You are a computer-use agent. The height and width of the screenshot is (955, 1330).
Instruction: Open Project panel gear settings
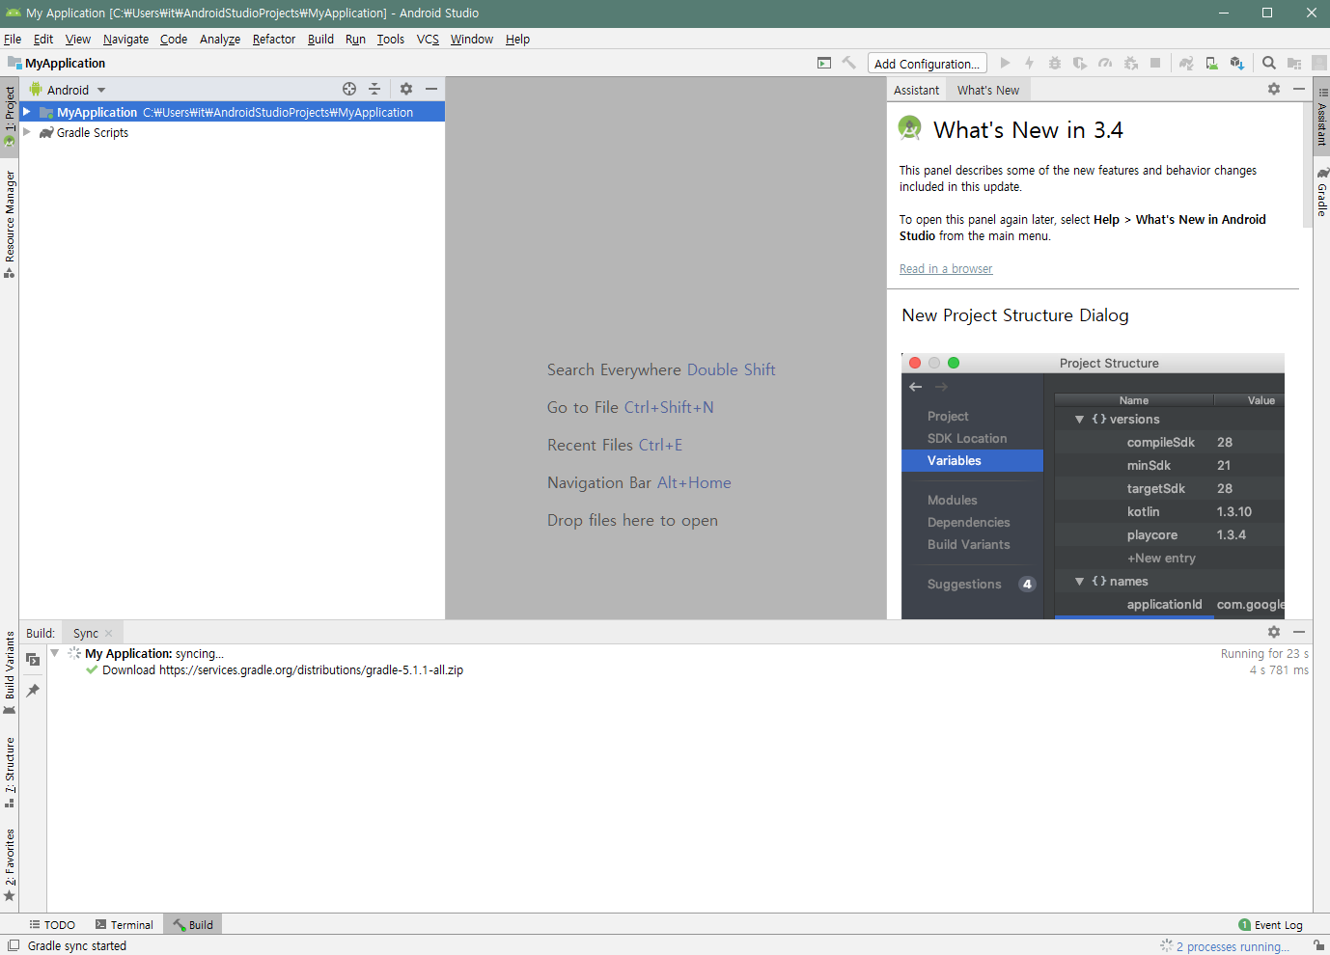pos(406,89)
